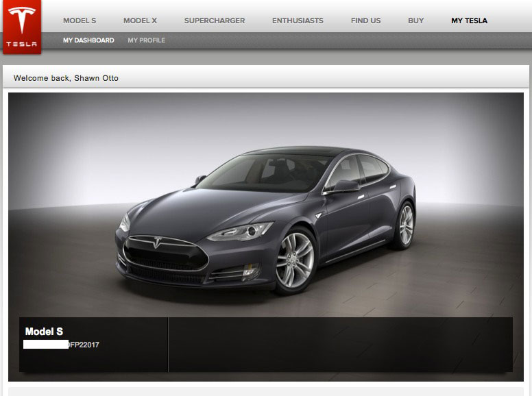
Task: Go to the Supercharger page
Action: click(215, 21)
